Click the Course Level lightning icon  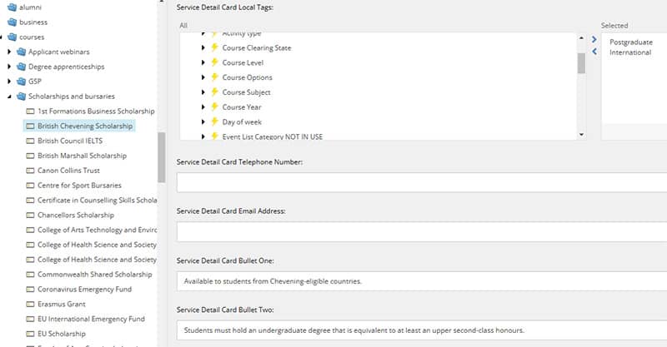pos(215,62)
